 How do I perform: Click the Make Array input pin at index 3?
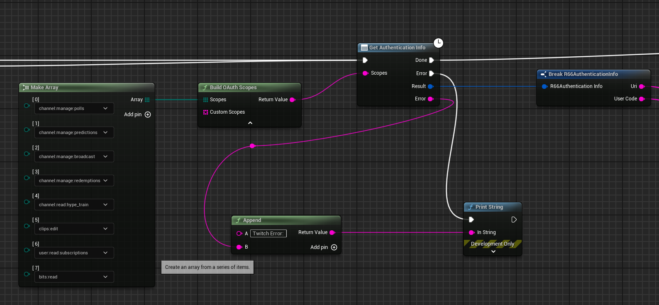click(27, 178)
